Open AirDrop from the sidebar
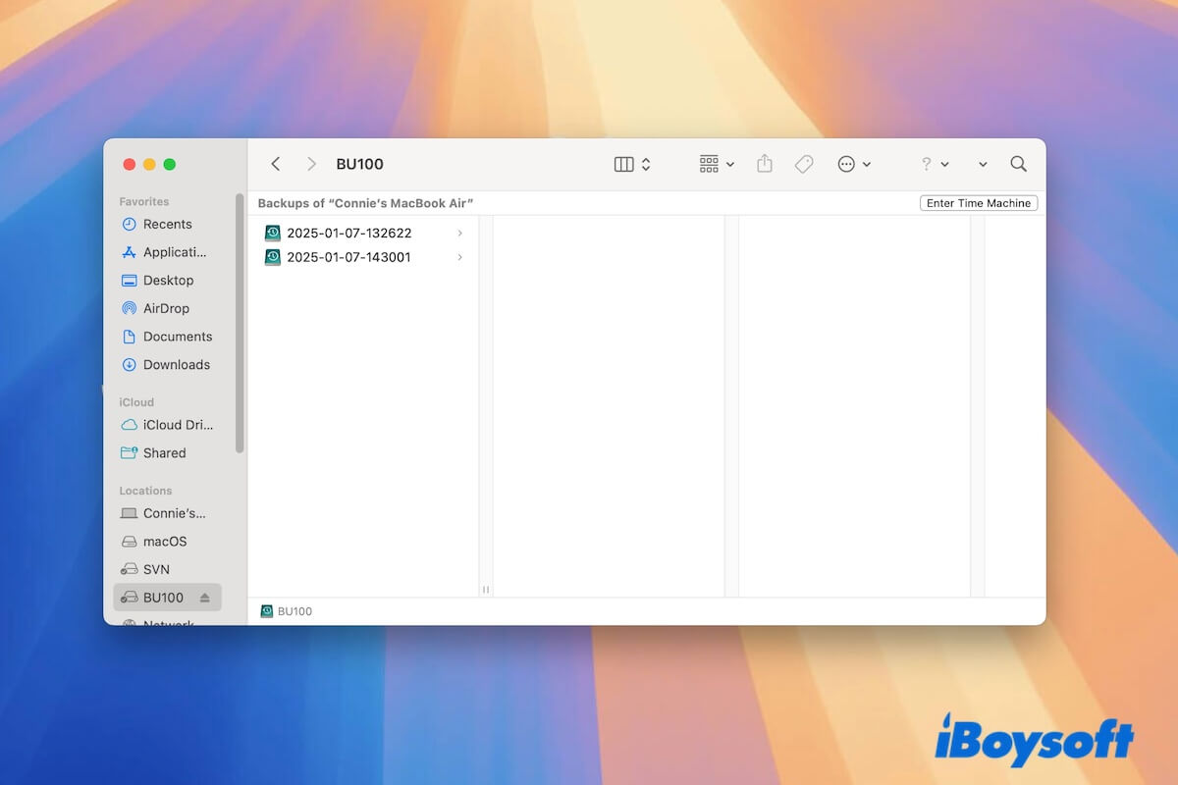The width and height of the screenshot is (1178, 785). click(x=166, y=308)
